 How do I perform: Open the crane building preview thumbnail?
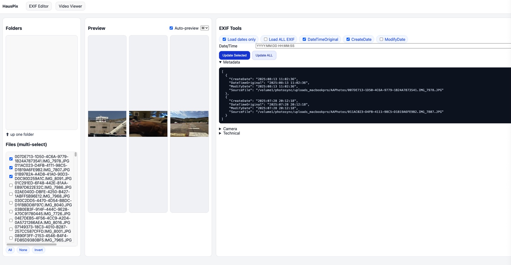107,124
